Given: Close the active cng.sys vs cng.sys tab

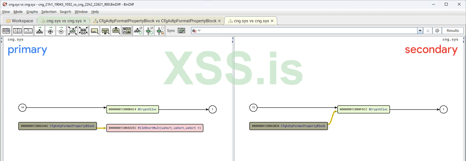Looking at the screenshot, I should (x=272, y=21).
